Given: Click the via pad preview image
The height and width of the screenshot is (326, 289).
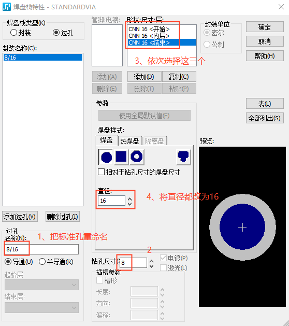Looking at the screenshot, I should (242, 226).
